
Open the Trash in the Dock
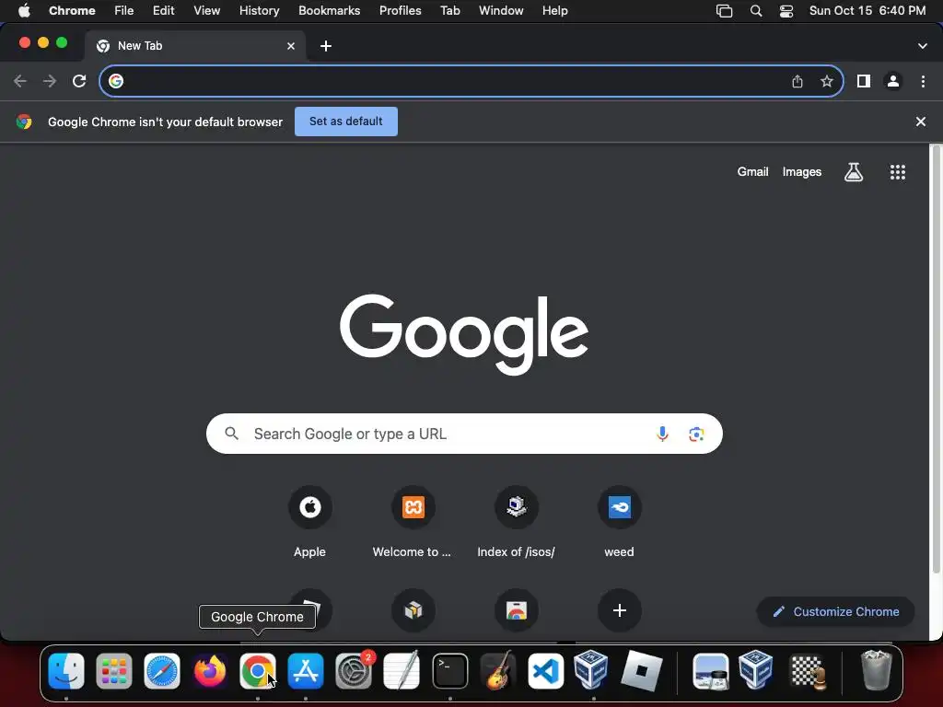[877, 670]
